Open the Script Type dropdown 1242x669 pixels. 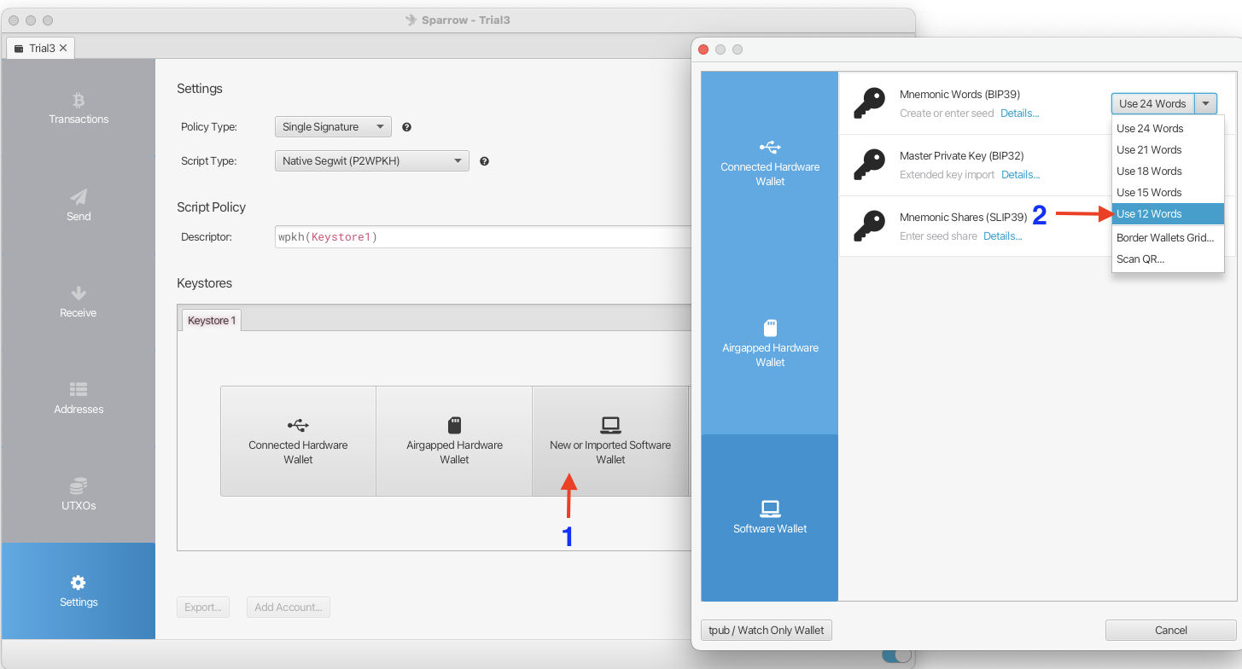click(372, 160)
